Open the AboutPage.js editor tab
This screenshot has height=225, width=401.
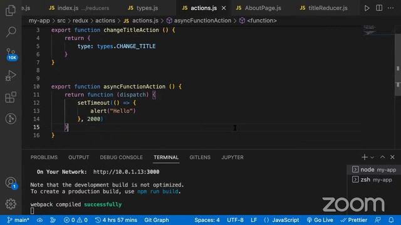pyautogui.click(x=258, y=8)
